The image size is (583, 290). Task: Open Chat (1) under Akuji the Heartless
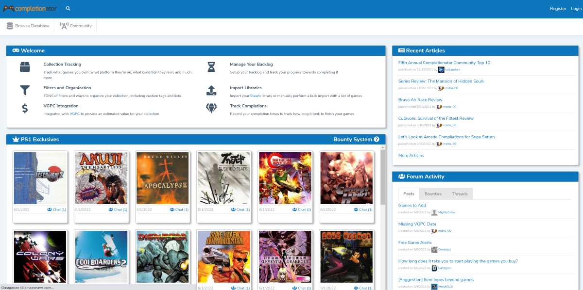tap(118, 210)
